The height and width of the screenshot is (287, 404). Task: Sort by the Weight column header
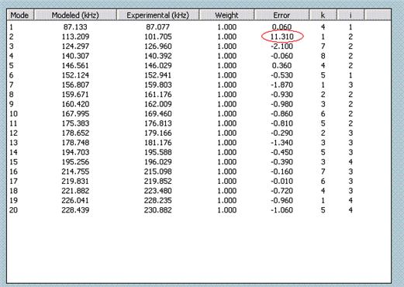point(226,16)
